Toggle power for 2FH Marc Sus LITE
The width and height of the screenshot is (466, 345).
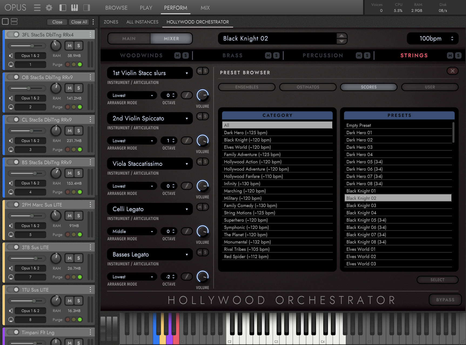(x=13, y=205)
